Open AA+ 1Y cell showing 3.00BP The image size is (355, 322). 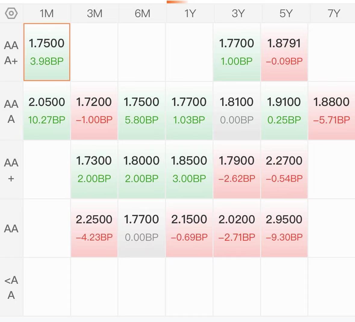[189, 169]
